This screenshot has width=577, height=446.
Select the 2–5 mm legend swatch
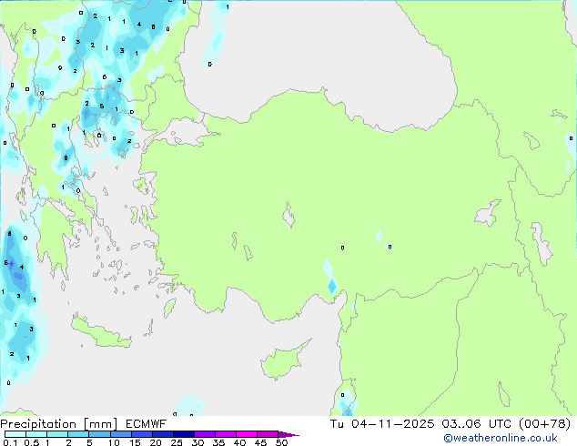[x=78, y=434]
